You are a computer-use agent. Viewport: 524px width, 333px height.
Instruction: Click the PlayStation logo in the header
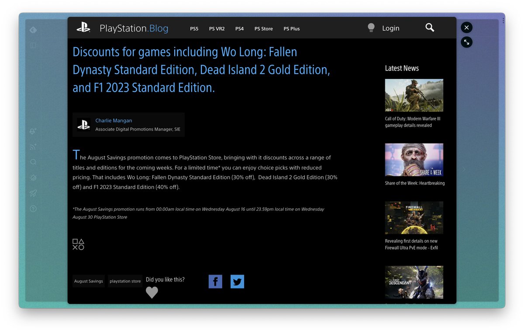83,28
